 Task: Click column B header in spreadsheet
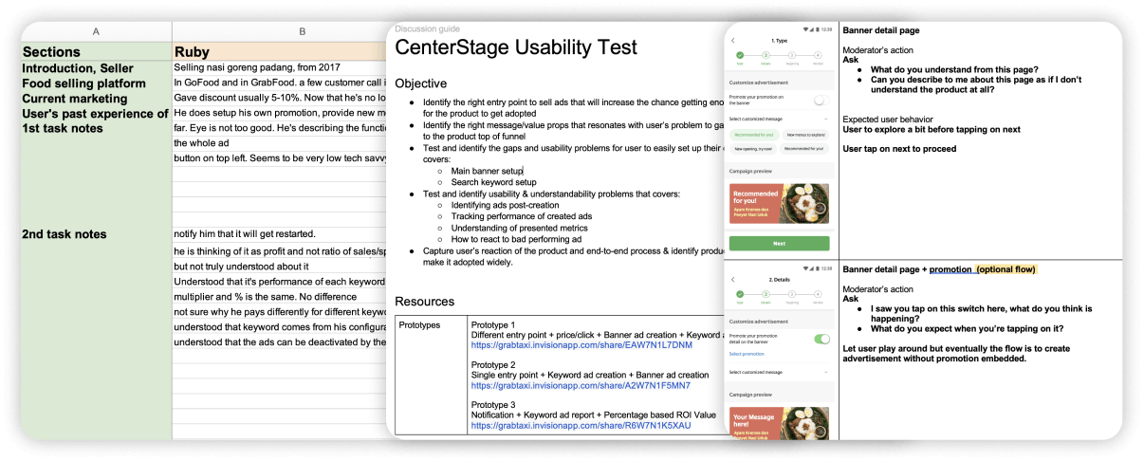click(x=302, y=31)
